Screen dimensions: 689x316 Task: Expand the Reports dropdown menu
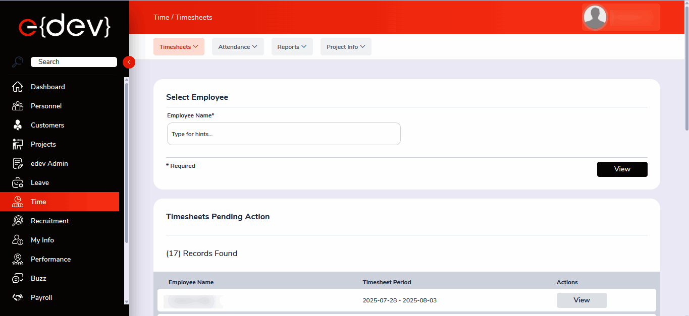(x=292, y=46)
